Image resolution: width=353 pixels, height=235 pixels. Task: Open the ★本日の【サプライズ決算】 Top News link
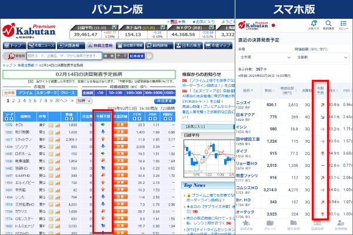pyautogui.click(x=209, y=209)
